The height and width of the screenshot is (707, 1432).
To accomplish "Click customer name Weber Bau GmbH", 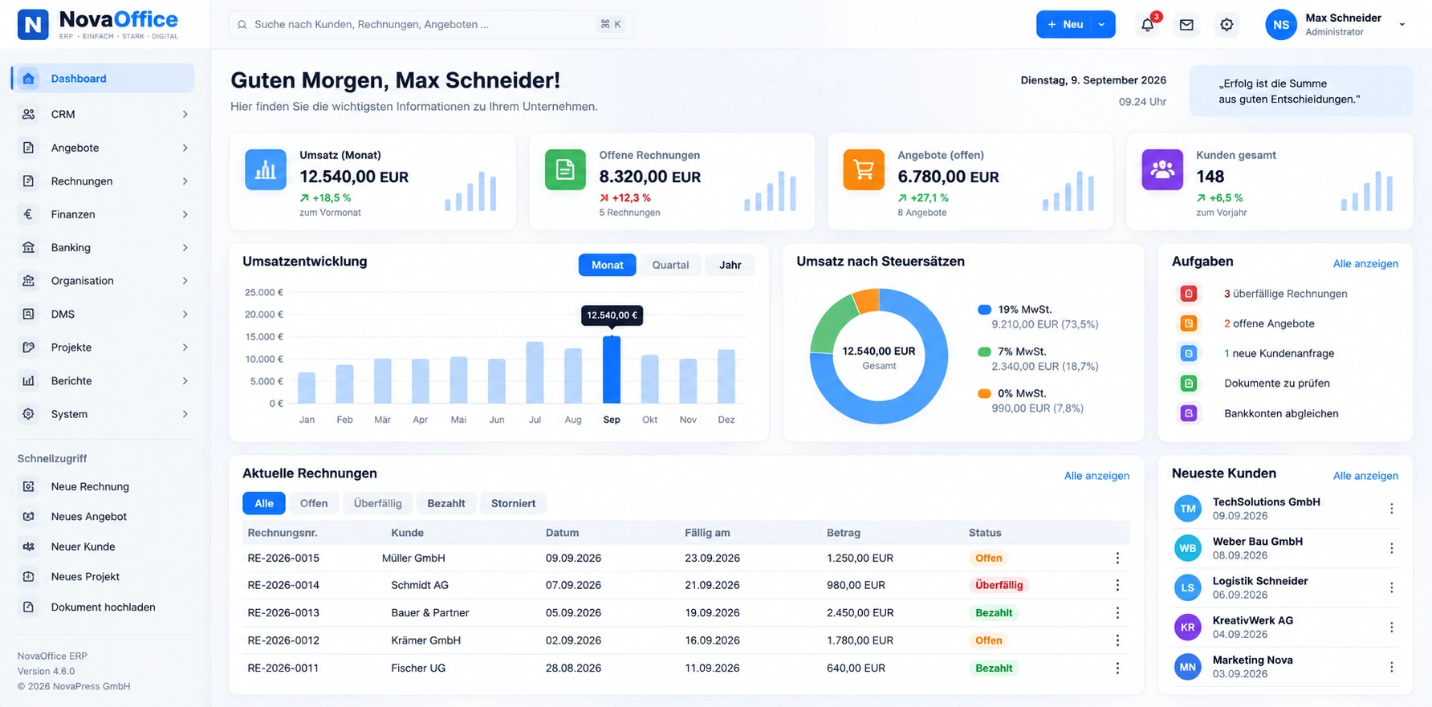I will tap(1258, 542).
